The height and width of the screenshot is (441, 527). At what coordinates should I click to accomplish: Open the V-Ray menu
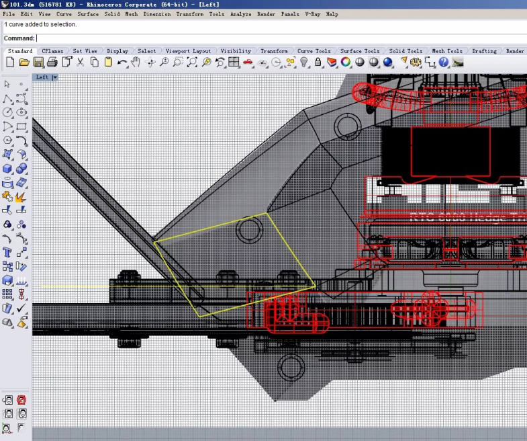coord(312,14)
